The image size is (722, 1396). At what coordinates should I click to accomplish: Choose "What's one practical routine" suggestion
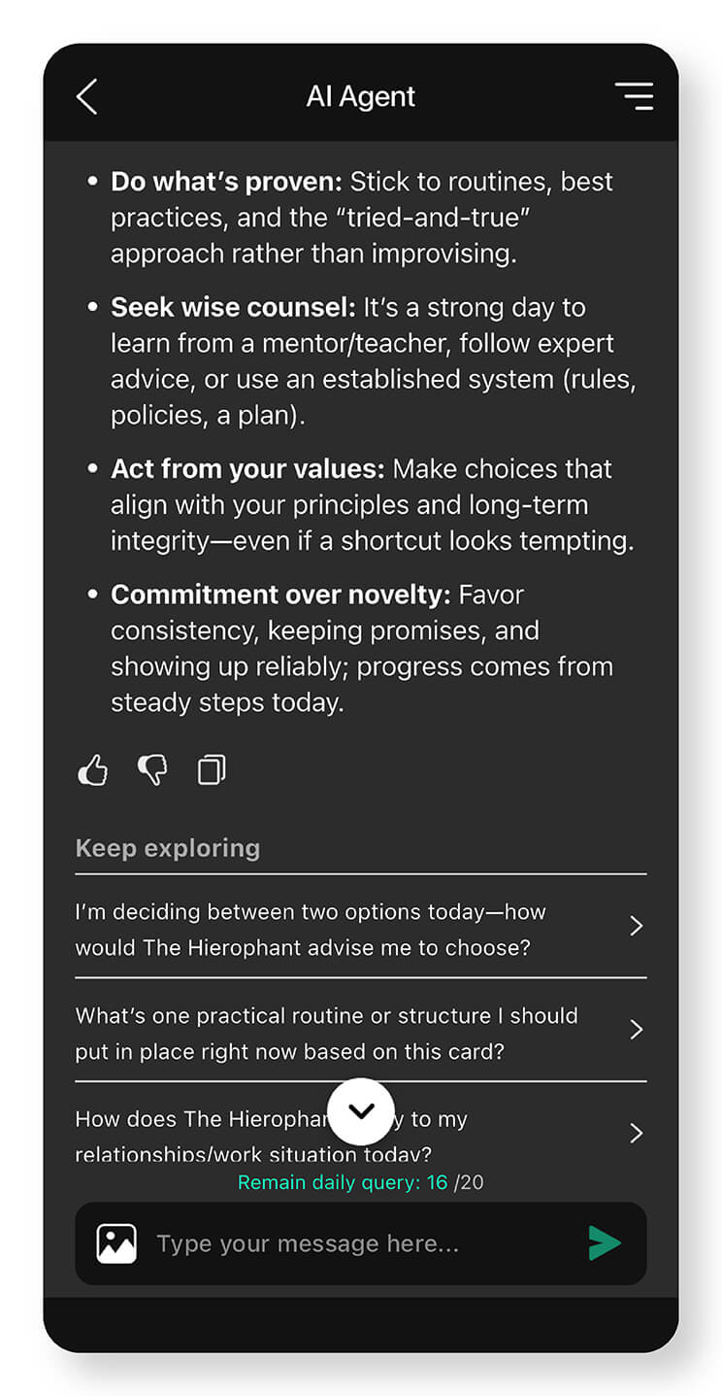pos(326,1033)
